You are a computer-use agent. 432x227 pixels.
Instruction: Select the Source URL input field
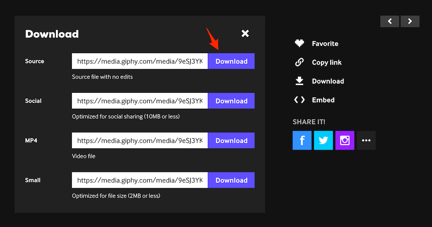139,61
